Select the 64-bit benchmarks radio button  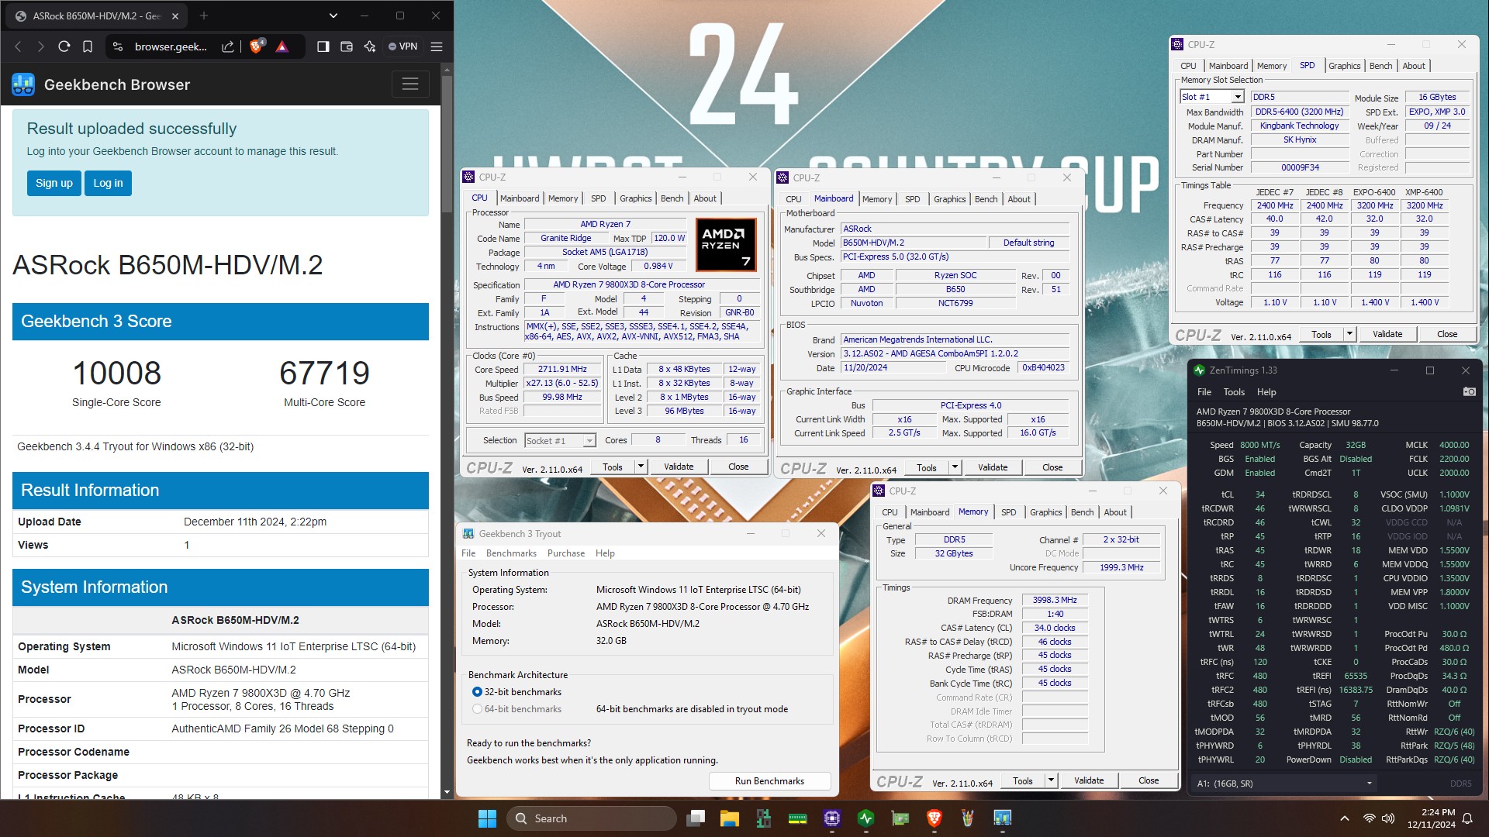477,709
